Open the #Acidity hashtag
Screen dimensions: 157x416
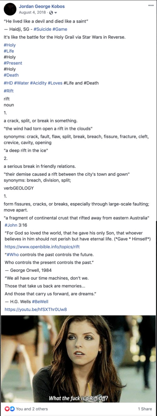click(38, 83)
